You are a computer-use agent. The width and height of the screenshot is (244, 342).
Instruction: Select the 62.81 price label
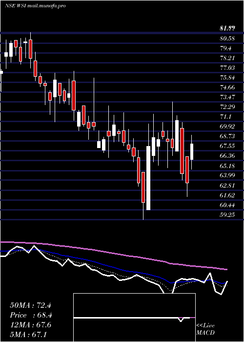tap(227, 185)
